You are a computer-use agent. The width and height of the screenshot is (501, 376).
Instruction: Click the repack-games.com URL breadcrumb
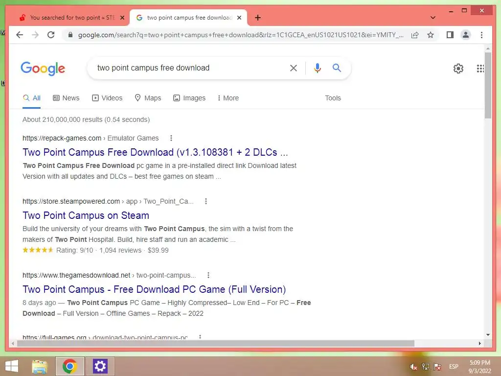coord(91,138)
